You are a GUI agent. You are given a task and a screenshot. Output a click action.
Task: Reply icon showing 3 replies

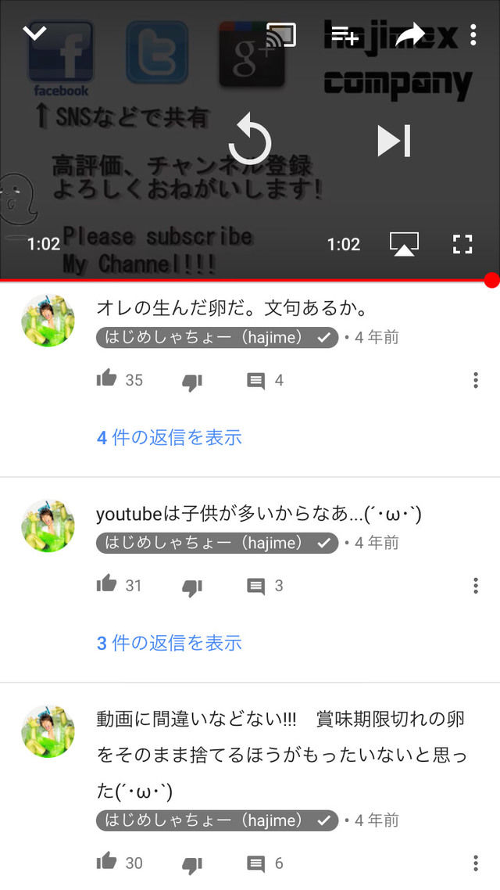pos(256,587)
